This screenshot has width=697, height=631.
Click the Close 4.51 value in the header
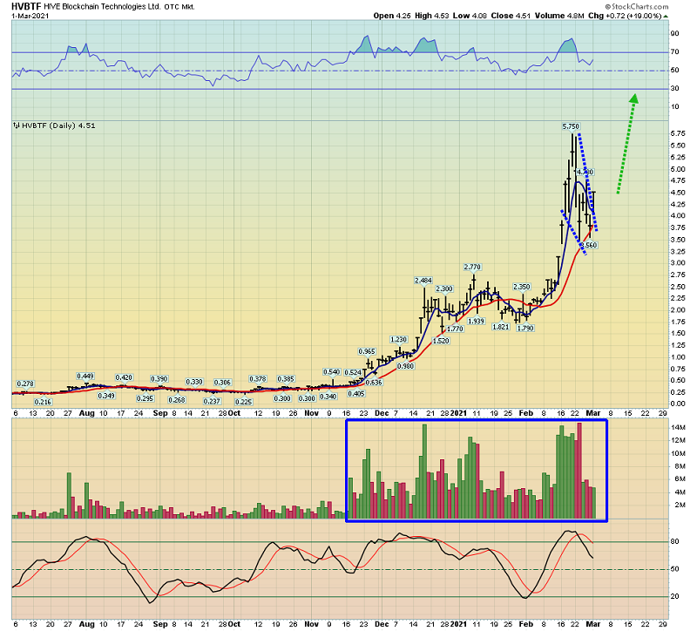[x=511, y=16]
